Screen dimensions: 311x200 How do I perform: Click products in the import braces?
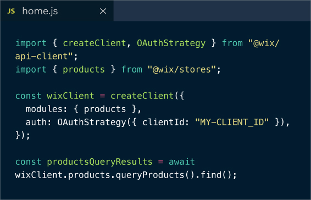click(x=84, y=70)
